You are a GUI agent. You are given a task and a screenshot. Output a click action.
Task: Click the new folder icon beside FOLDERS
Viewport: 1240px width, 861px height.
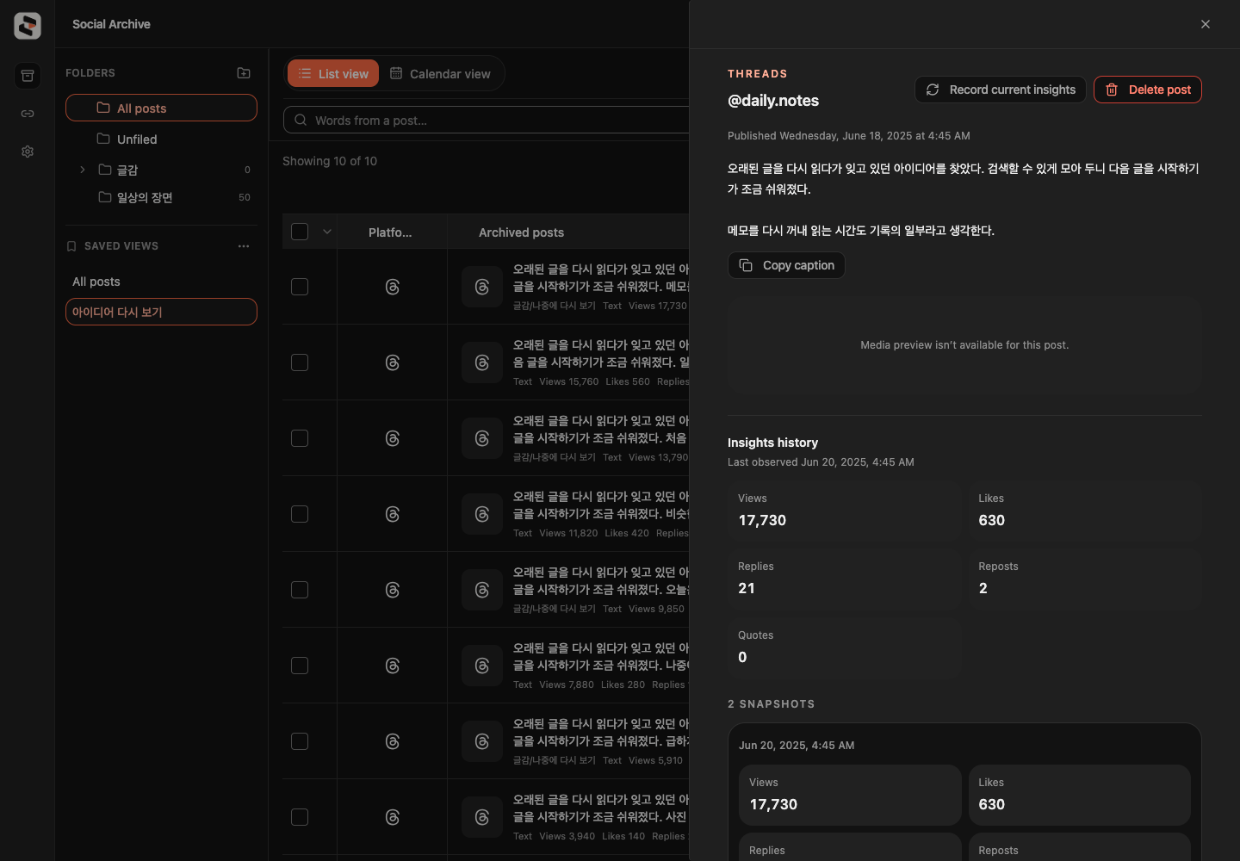point(244,73)
